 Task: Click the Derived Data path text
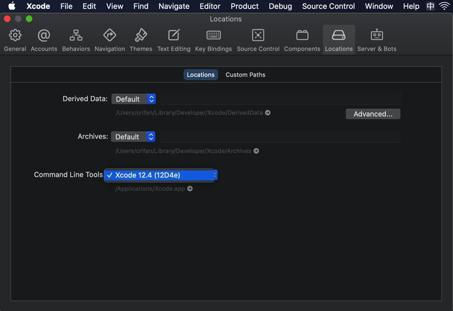189,113
